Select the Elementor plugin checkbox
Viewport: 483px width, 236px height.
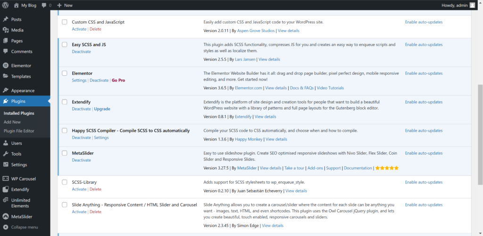coord(64,73)
